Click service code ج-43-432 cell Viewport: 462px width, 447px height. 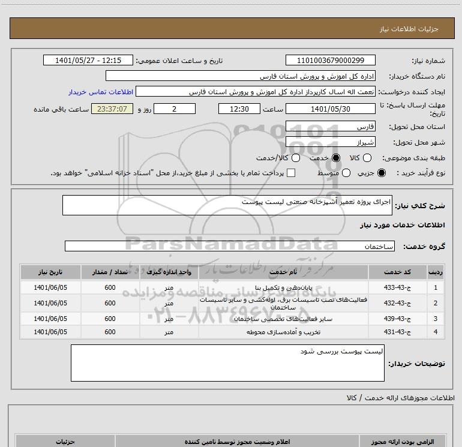397,303
